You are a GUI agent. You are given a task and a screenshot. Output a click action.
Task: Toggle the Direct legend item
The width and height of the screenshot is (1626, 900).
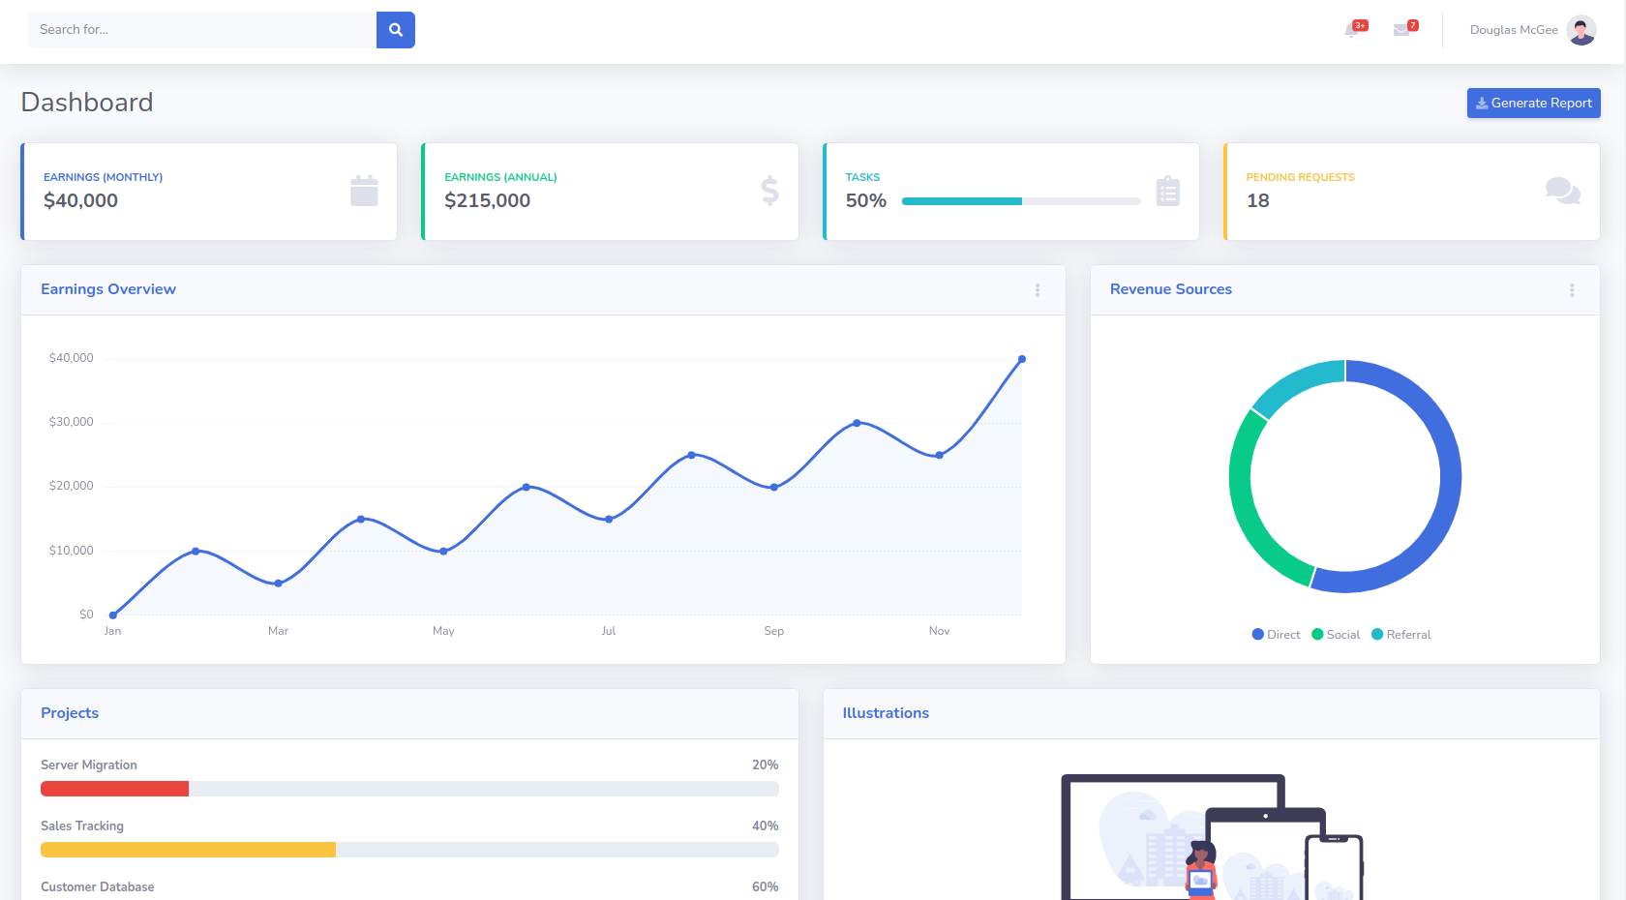[1276, 635]
